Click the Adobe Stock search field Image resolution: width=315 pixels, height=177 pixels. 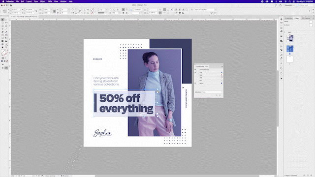(x=305, y=5)
